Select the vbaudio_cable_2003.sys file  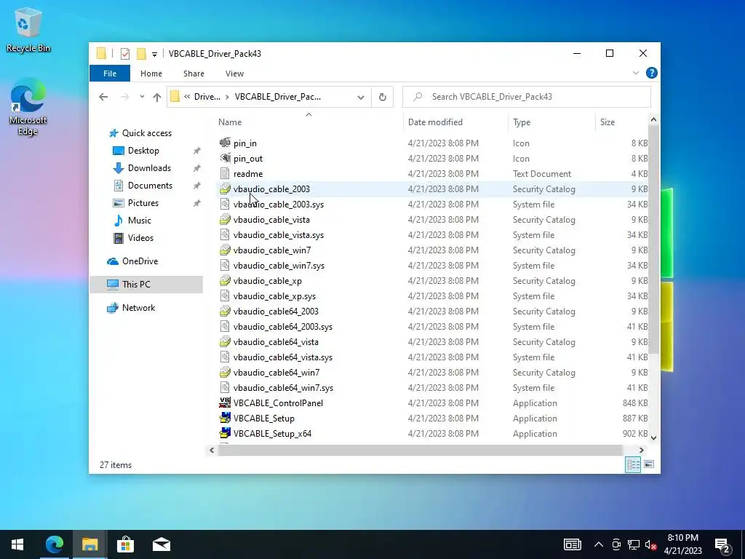point(279,205)
